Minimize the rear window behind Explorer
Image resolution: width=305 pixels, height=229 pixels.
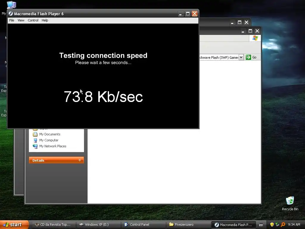coord(232,22)
